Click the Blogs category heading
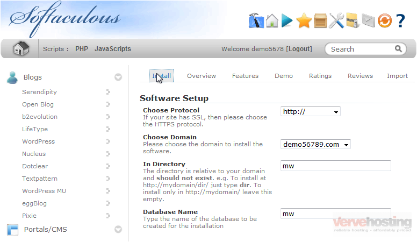The width and height of the screenshot is (417, 242). [32, 77]
